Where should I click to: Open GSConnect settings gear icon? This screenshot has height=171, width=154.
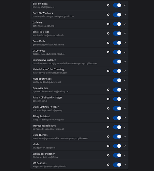[x=108, y=52]
